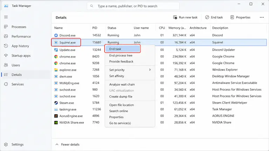269x151 pixels.
Task: Select the dwm.exe process row
Action: pyautogui.click(x=159, y=76)
